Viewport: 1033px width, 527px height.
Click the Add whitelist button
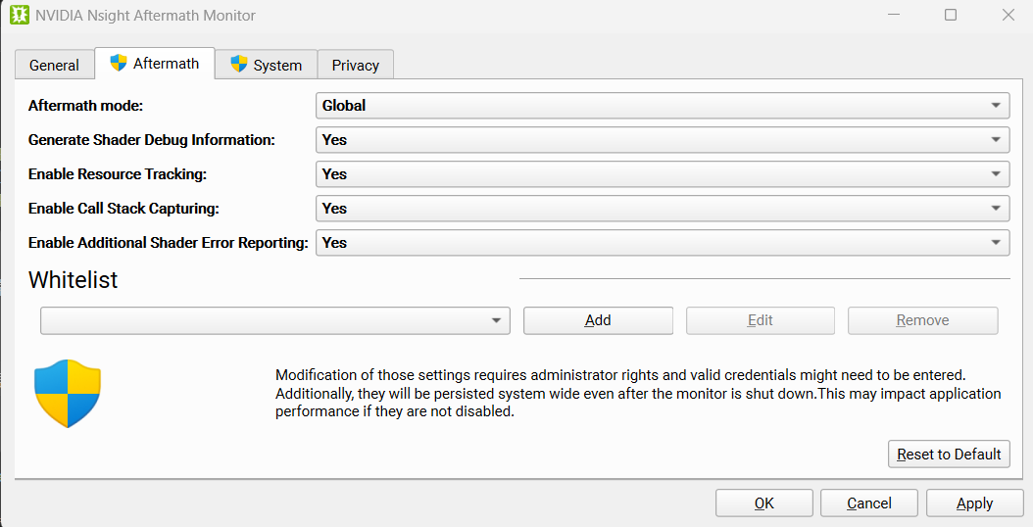(598, 321)
